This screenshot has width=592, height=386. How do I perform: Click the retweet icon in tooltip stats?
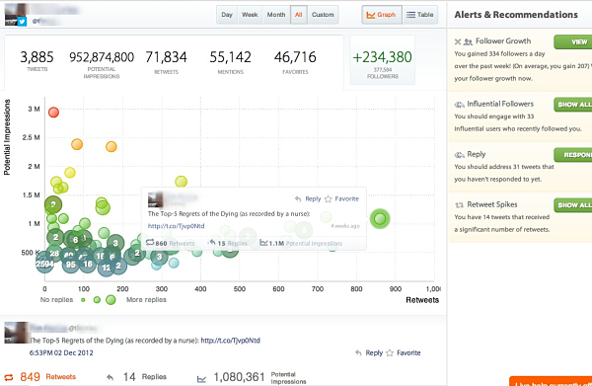pyautogui.click(x=150, y=243)
